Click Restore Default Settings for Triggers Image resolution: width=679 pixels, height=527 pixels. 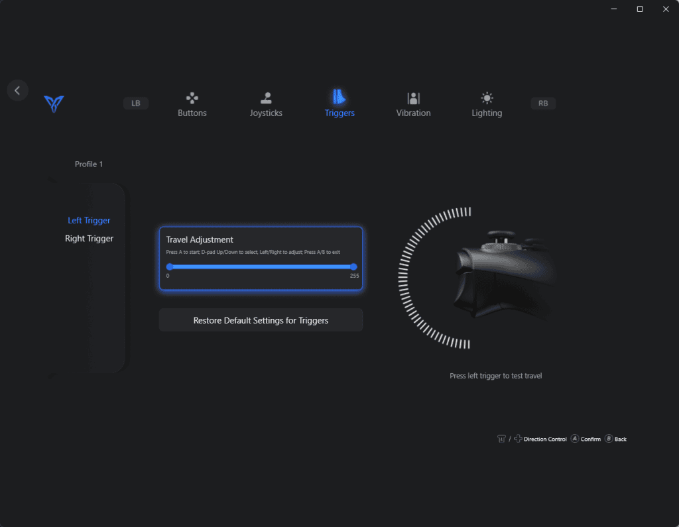point(261,320)
